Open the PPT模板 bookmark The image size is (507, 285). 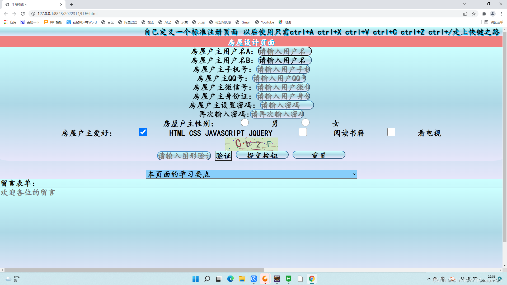[53, 22]
